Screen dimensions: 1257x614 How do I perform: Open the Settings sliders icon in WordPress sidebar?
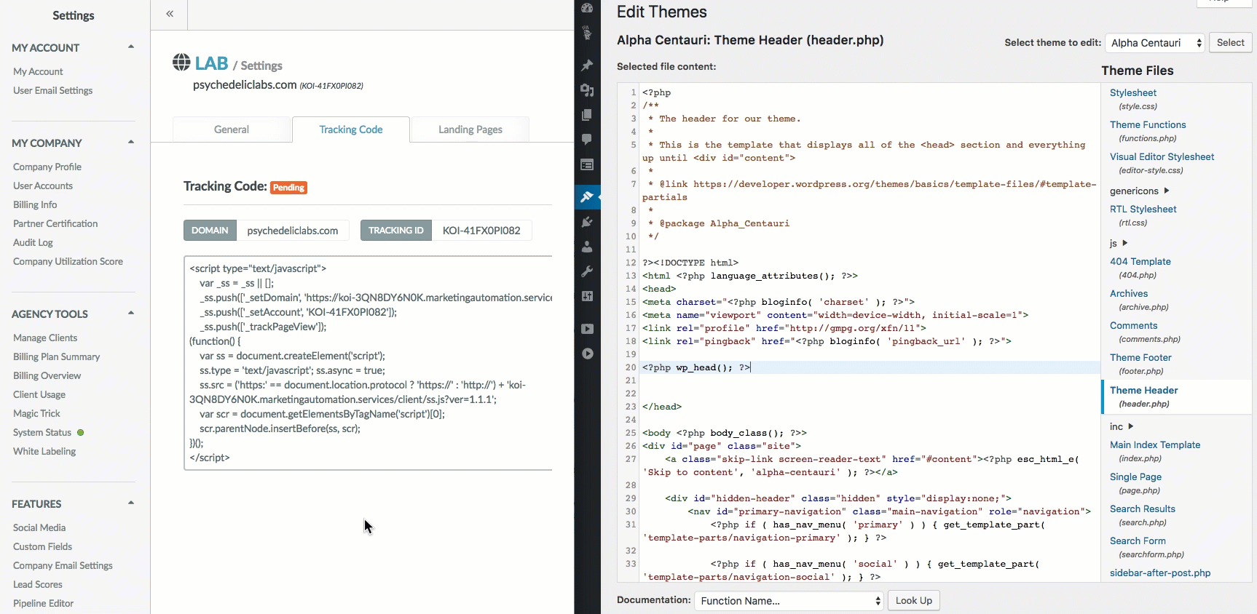pyautogui.click(x=587, y=296)
